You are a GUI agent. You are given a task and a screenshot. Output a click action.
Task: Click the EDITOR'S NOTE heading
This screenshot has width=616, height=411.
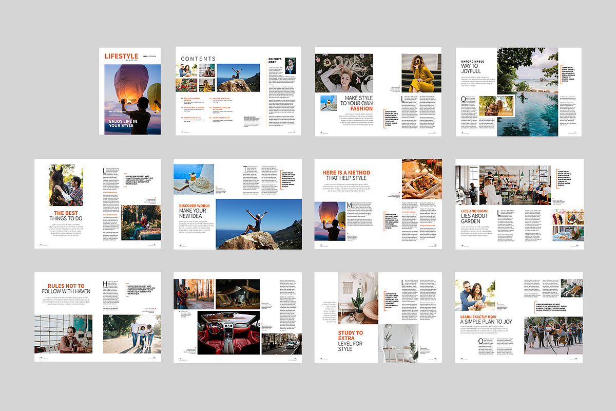click(276, 61)
